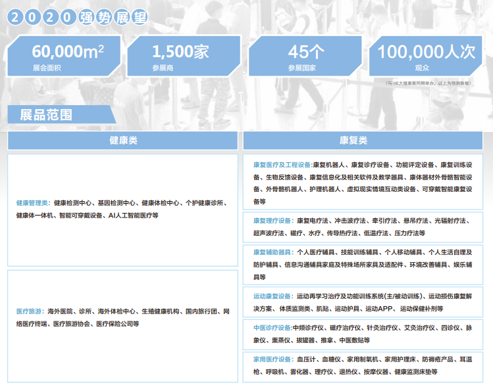Open the 健康类 column header
The width and height of the screenshot is (493, 389).
122,141
